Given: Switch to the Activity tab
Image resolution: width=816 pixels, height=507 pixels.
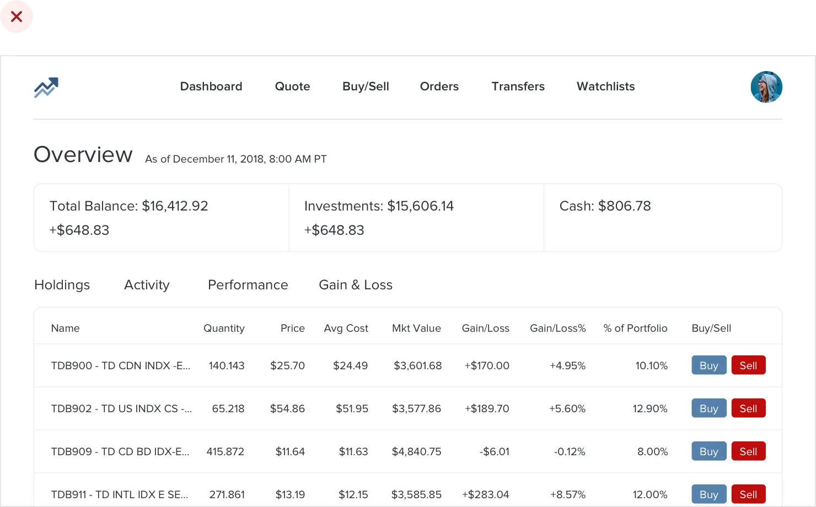Looking at the screenshot, I should pyautogui.click(x=147, y=285).
